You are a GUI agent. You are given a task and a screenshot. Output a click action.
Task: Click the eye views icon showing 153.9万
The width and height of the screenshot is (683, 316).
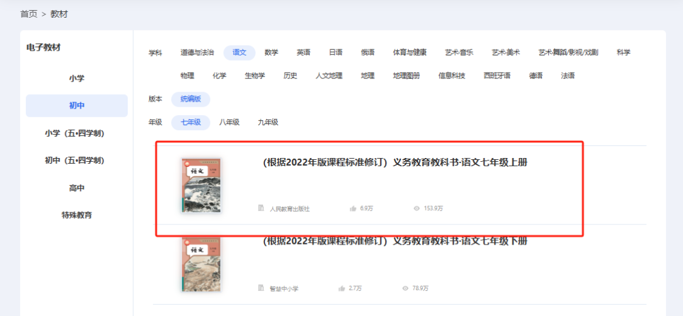click(x=417, y=209)
